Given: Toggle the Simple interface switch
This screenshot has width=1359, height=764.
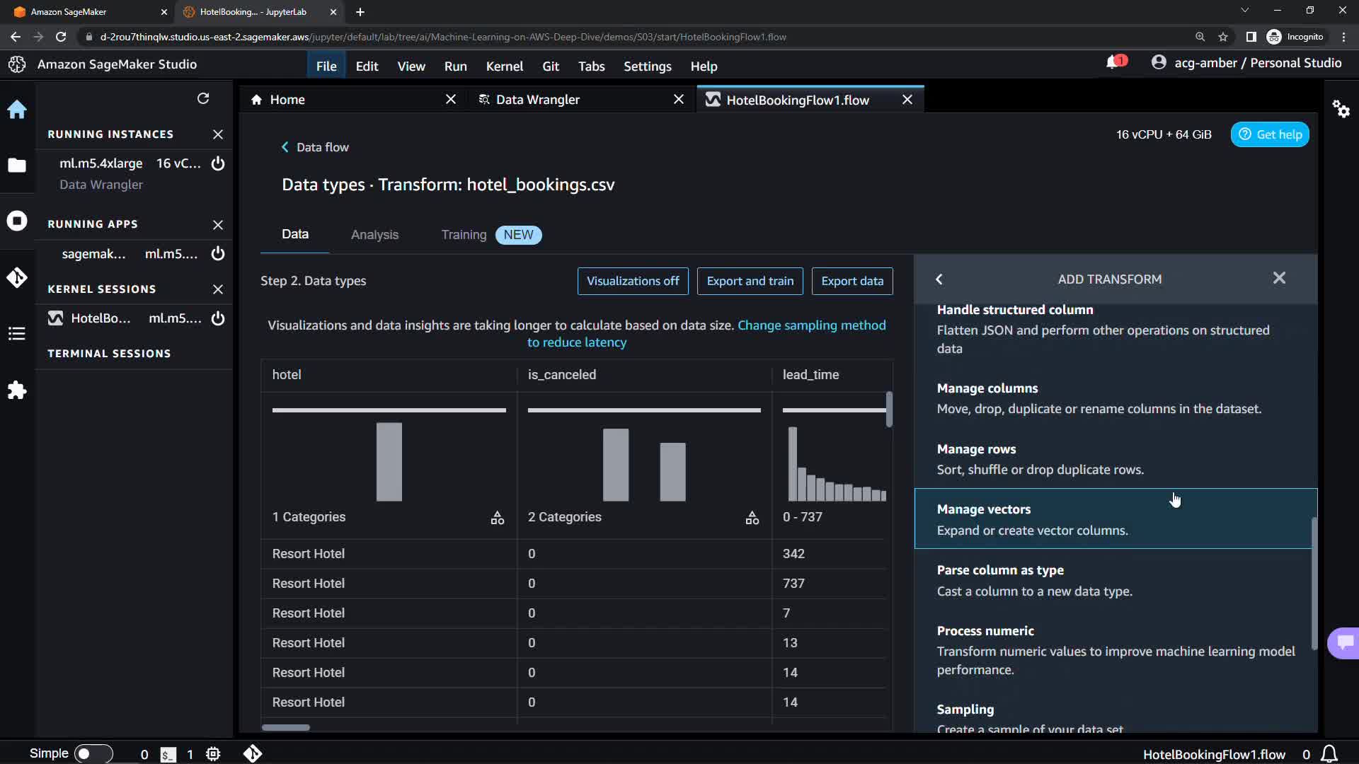Looking at the screenshot, I should 93,753.
